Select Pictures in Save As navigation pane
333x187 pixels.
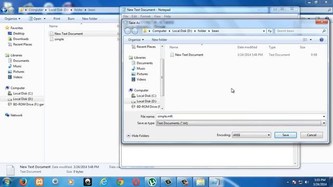pos(139,74)
